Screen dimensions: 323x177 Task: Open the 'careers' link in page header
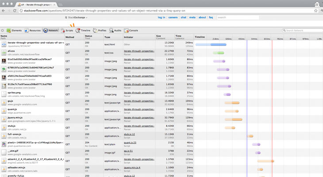tap(173, 17)
